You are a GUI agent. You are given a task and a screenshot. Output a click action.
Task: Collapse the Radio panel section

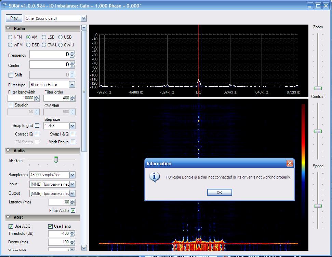coord(8,28)
